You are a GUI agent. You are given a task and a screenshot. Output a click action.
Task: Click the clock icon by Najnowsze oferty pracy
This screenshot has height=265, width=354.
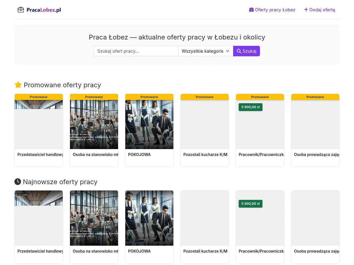pyautogui.click(x=18, y=182)
